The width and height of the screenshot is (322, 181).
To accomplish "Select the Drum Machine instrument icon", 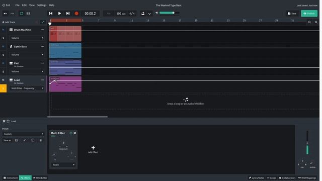I will click(x=11, y=30).
